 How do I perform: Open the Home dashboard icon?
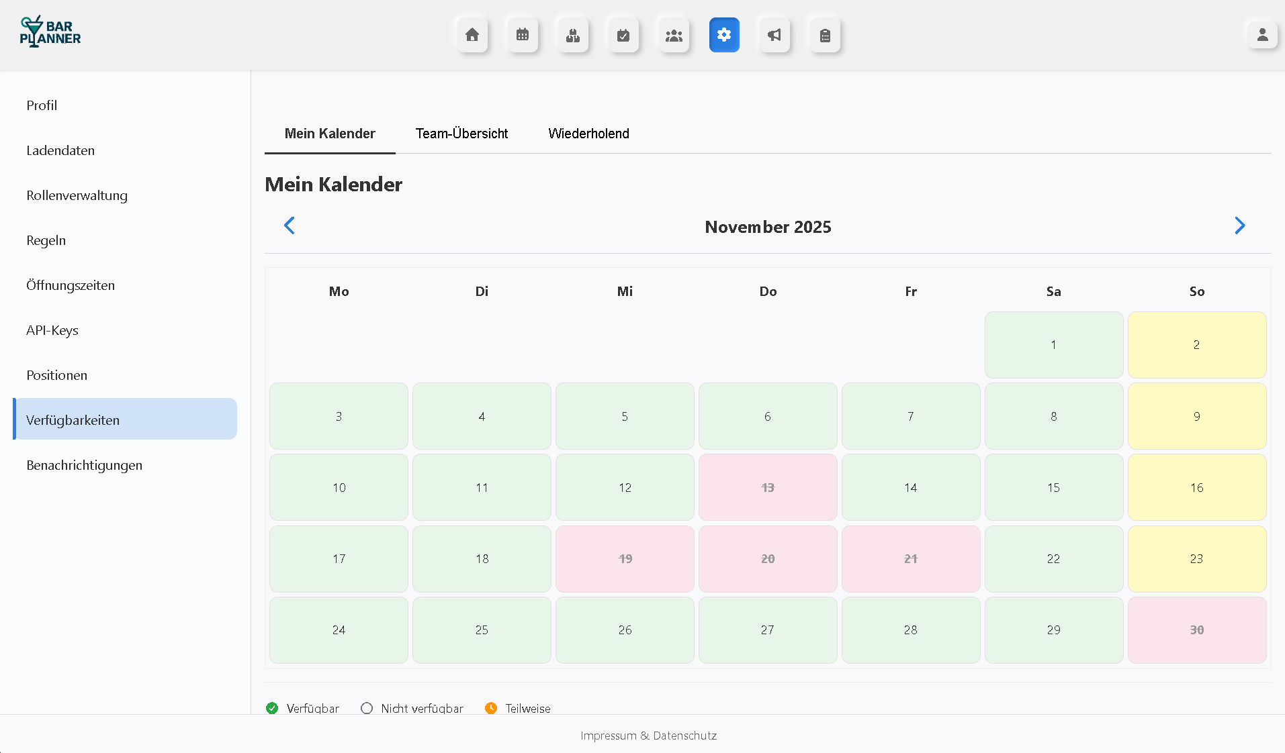pos(472,35)
